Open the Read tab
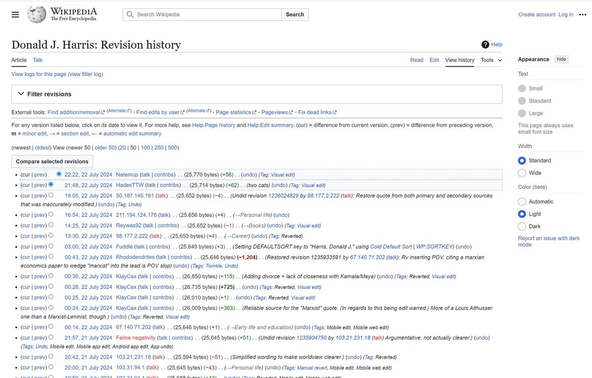This screenshot has height=378, width=592. (417, 60)
